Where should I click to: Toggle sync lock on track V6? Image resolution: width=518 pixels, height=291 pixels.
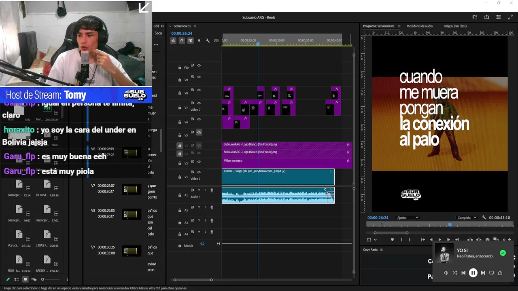tap(193, 119)
